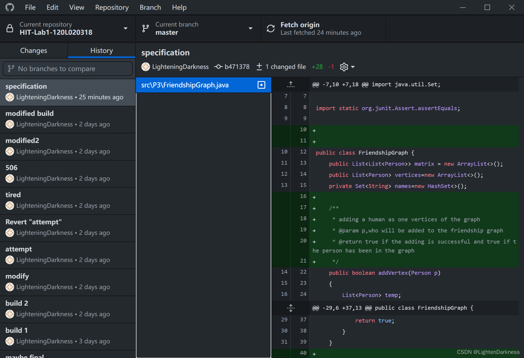Switch to the Changes tab
The image size is (524, 358).
click(x=34, y=50)
